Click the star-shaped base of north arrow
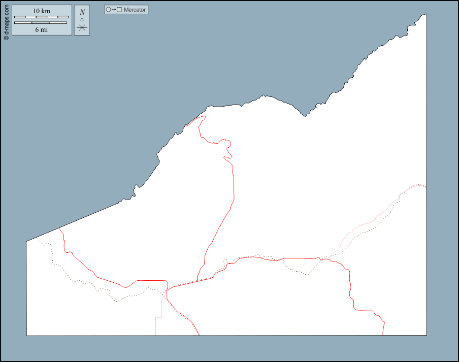The width and height of the screenshot is (459, 362). (82, 27)
